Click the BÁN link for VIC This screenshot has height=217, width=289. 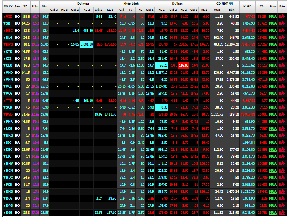point(282,17)
